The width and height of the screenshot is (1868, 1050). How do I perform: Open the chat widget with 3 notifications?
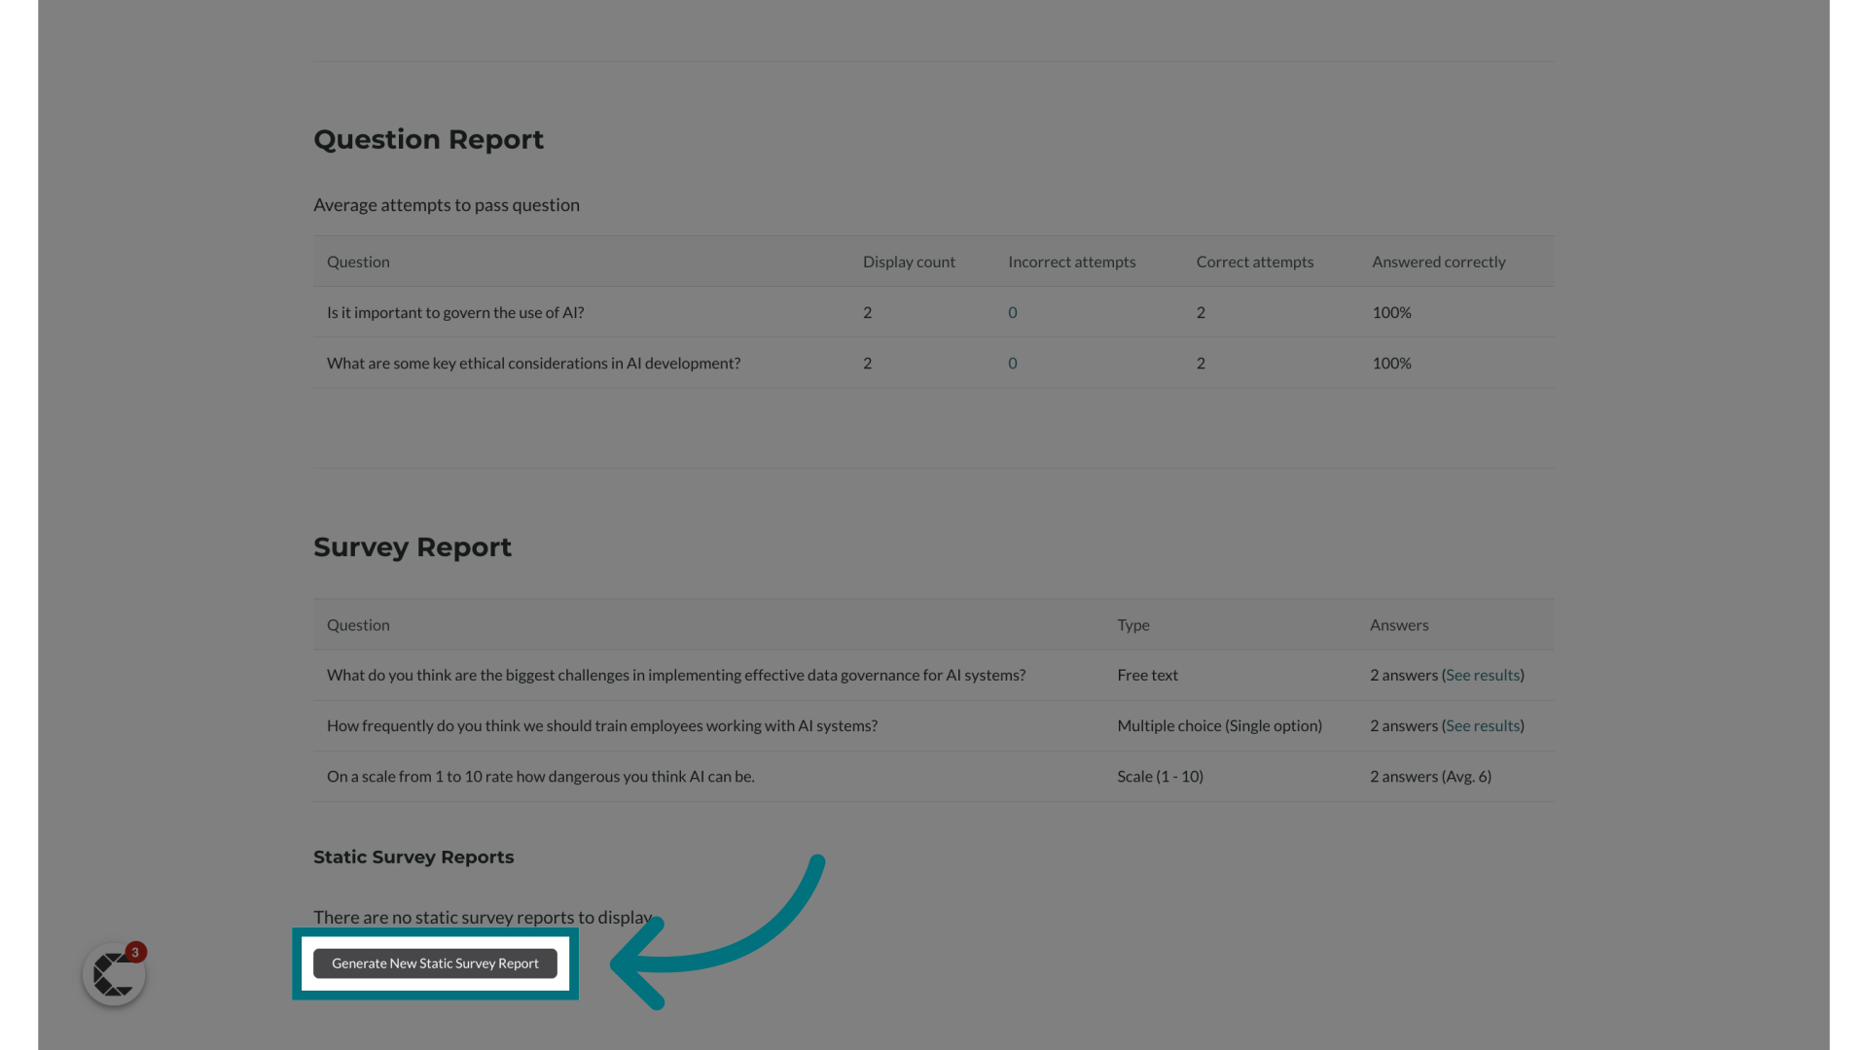coord(114,974)
